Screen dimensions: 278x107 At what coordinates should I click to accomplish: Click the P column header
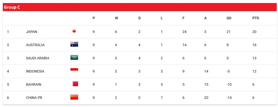coord(94,18)
